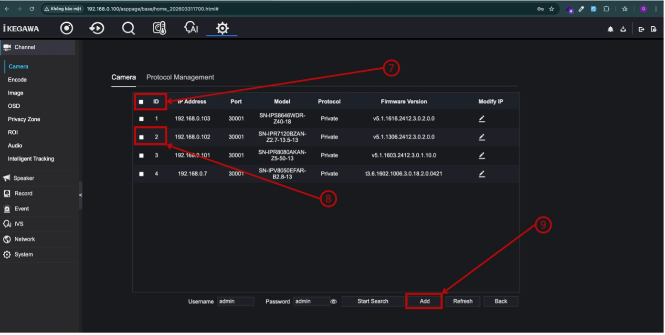The width and height of the screenshot is (665, 335).
Task: Toggle the select-all checkbox next to ID
Action: (141, 102)
